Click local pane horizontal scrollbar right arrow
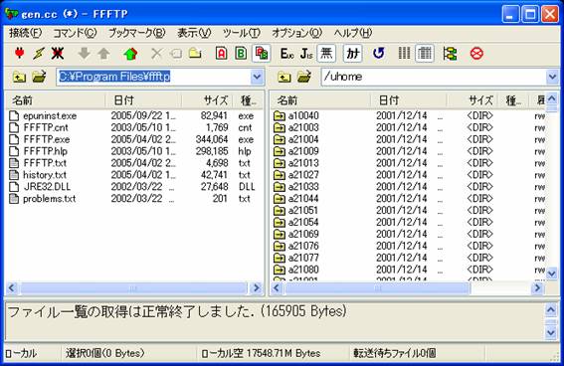This screenshot has width=564, height=366. tap(257, 288)
